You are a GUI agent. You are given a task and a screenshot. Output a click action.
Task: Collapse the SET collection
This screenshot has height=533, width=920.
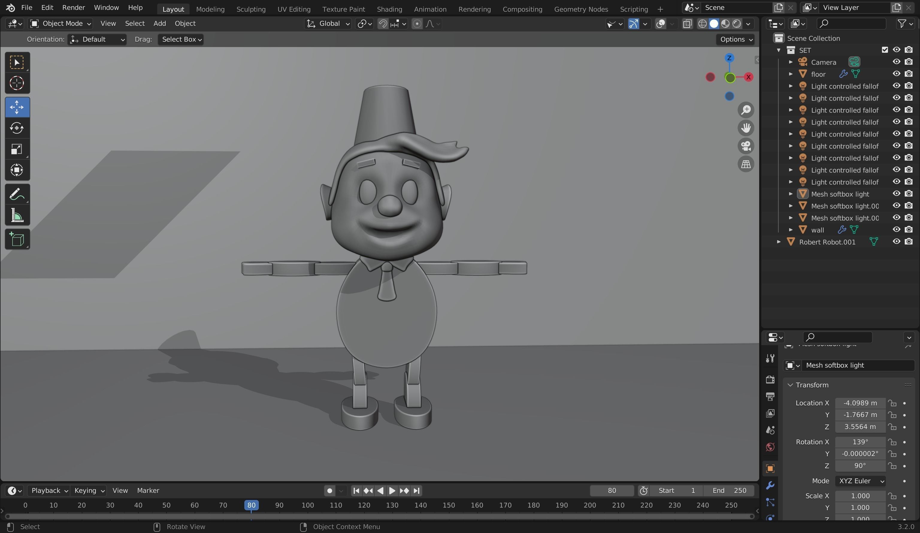coord(779,50)
